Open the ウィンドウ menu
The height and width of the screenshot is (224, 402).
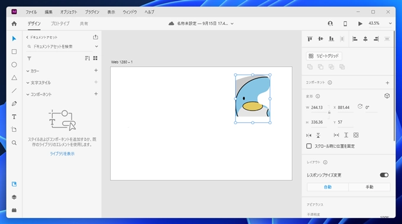[129, 12]
